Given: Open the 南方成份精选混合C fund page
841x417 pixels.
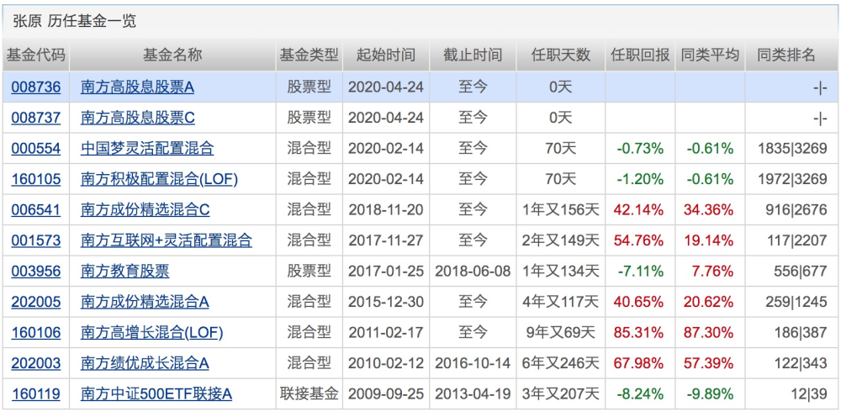Looking at the screenshot, I should click(145, 210).
